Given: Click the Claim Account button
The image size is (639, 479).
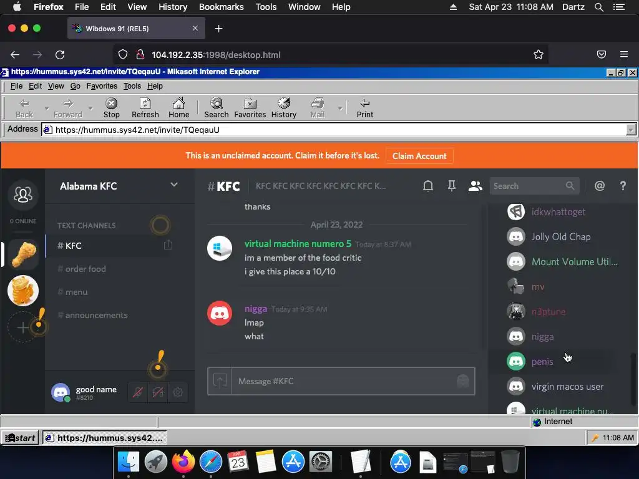Looking at the screenshot, I should [419, 156].
